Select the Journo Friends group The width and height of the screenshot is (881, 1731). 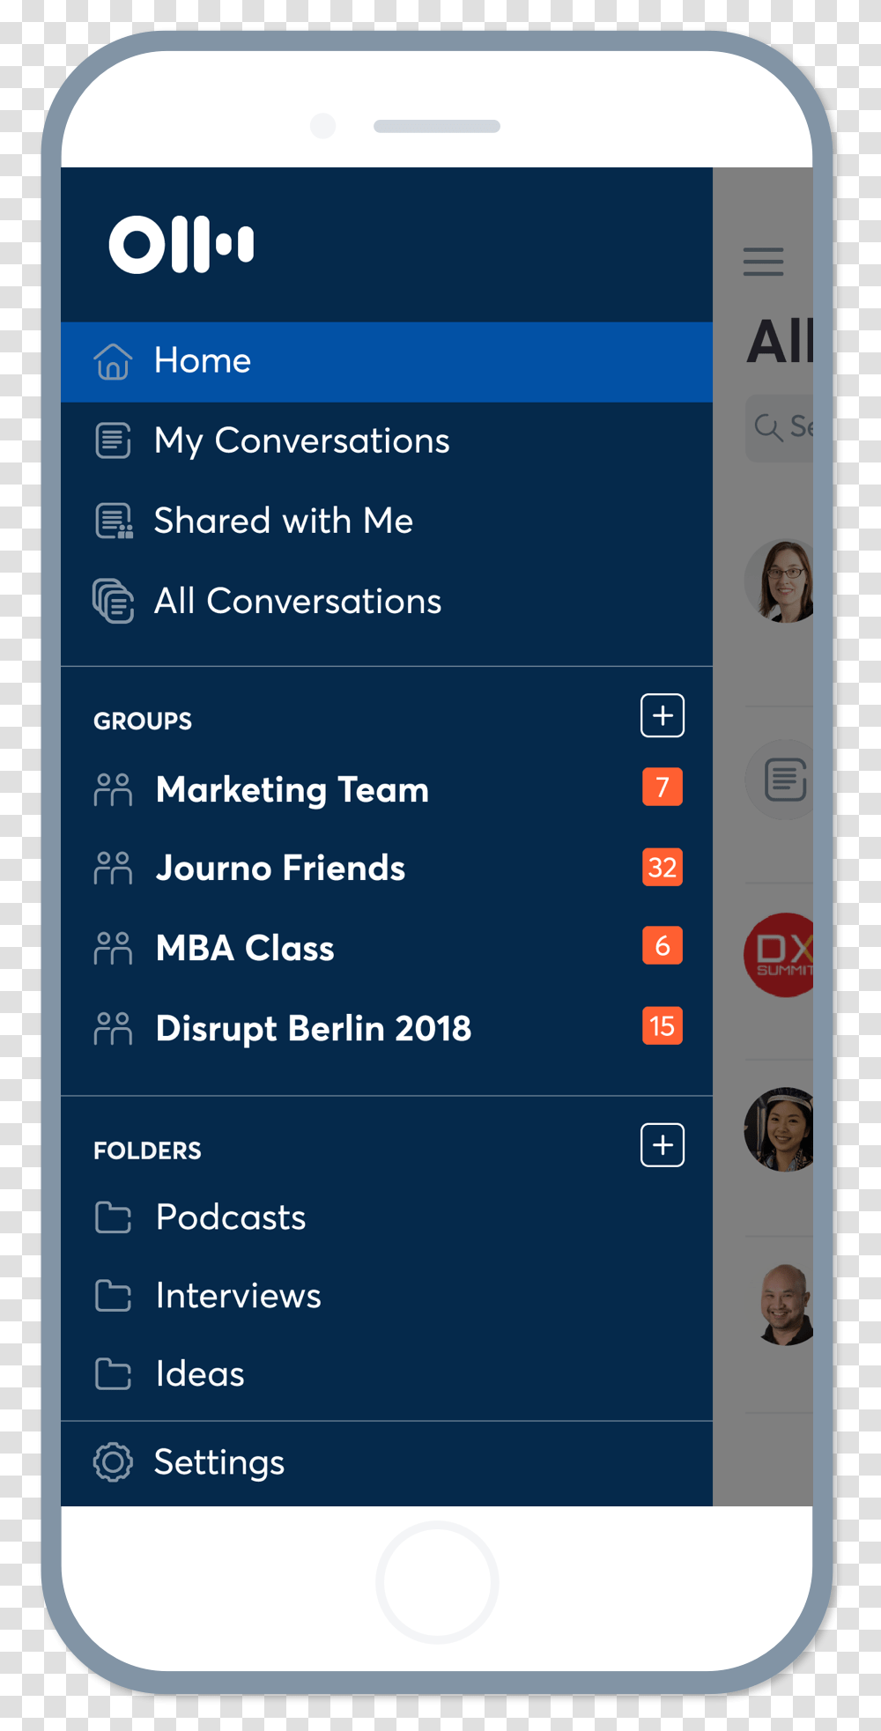coord(280,869)
